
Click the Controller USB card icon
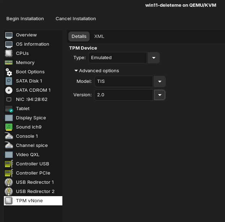click(x=9, y=164)
